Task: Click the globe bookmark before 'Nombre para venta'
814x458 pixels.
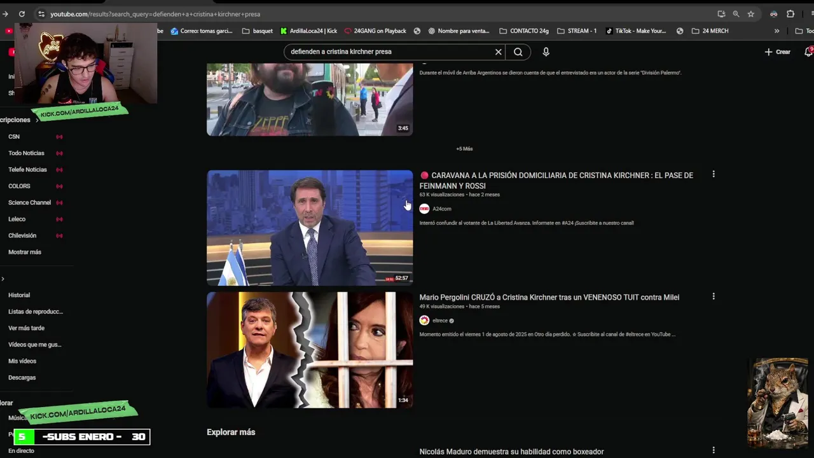Action: [x=417, y=31]
